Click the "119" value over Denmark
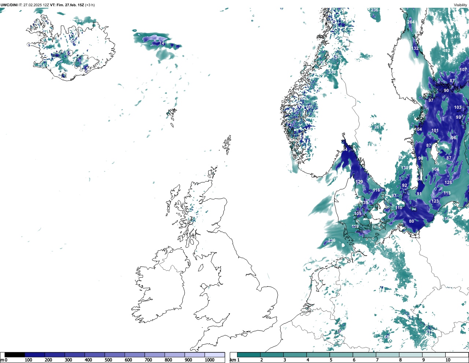This screenshot has width=469, height=363. coord(355,226)
